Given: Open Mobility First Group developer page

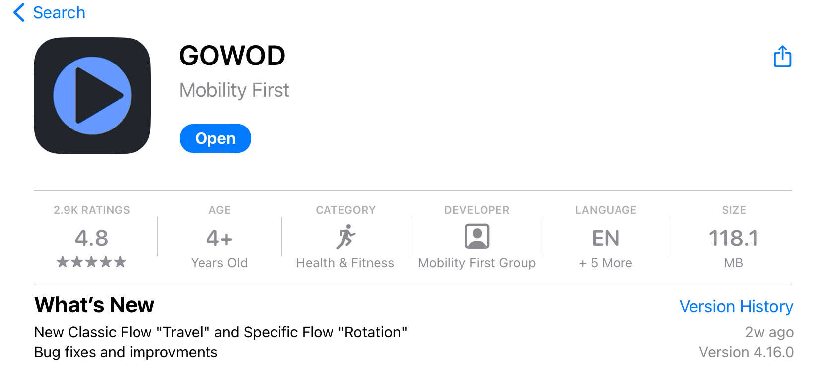Looking at the screenshot, I should click(x=477, y=263).
